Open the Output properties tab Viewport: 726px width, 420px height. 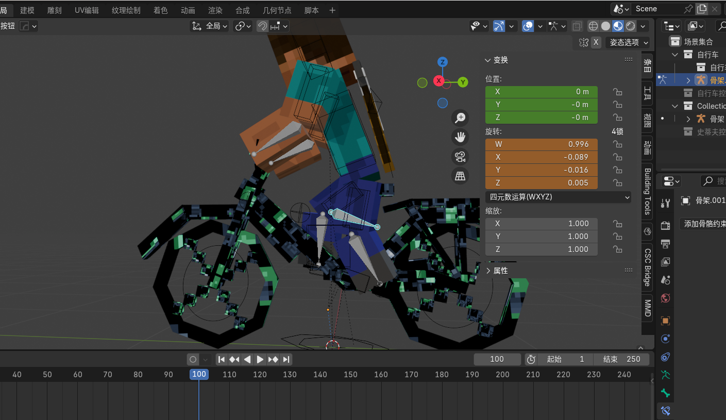[x=665, y=243]
